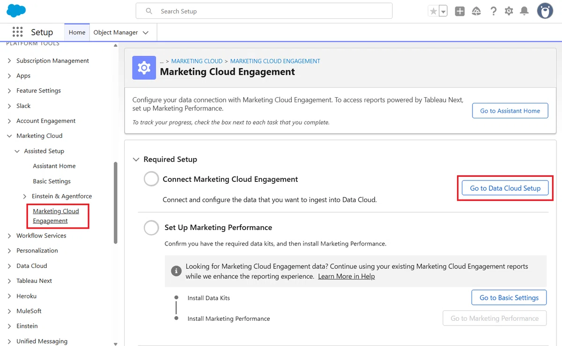Open the help question mark icon
Image resolution: width=562 pixels, height=346 pixels.
point(493,11)
